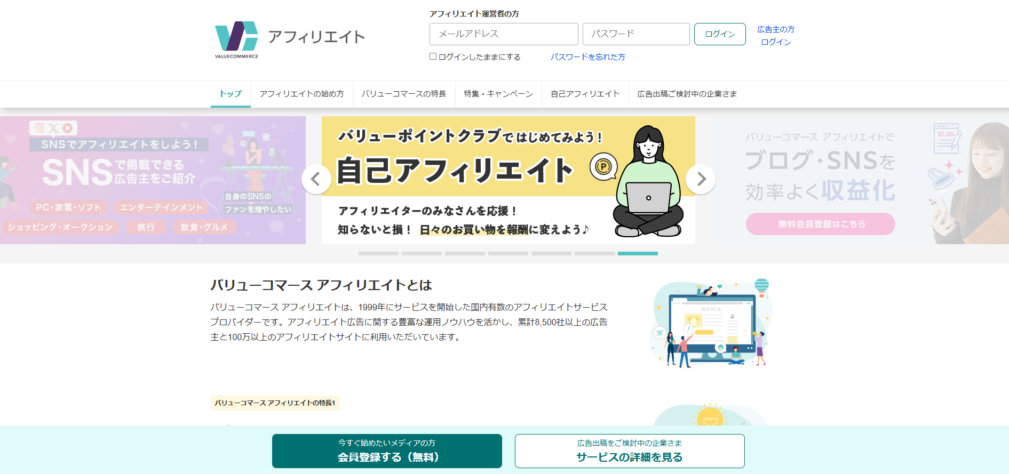1009x474 pixels.
Task: Click the media monitor illustration
Action: click(712, 323)
